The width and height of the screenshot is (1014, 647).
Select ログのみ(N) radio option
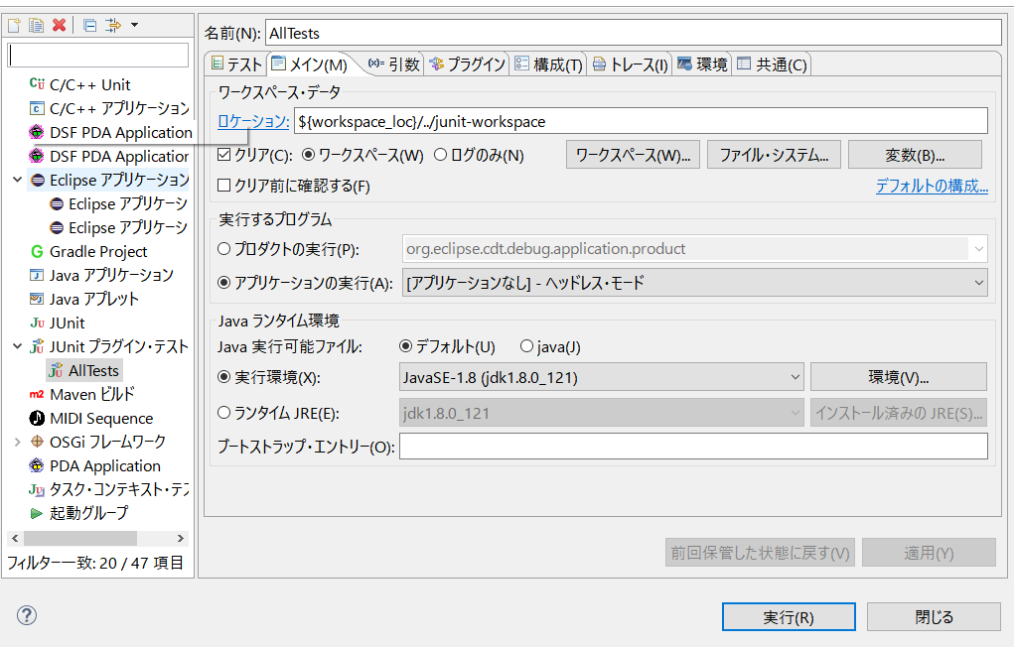click(x=440, y=155)
